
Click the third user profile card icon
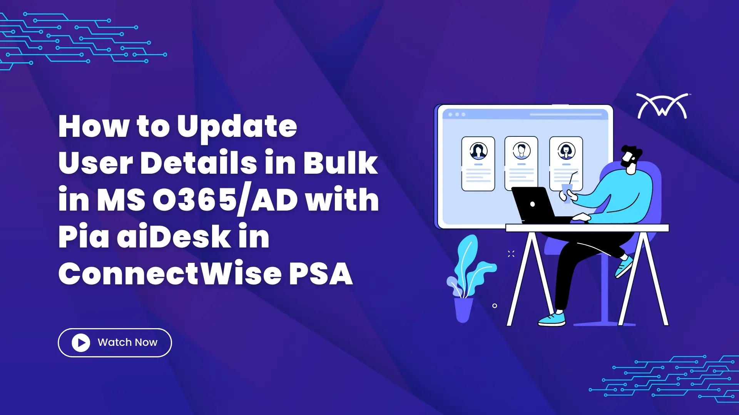(565, 149)
